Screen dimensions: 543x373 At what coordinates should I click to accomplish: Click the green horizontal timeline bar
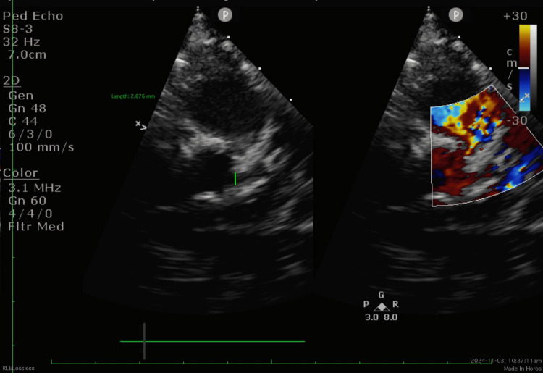point(212,341)
